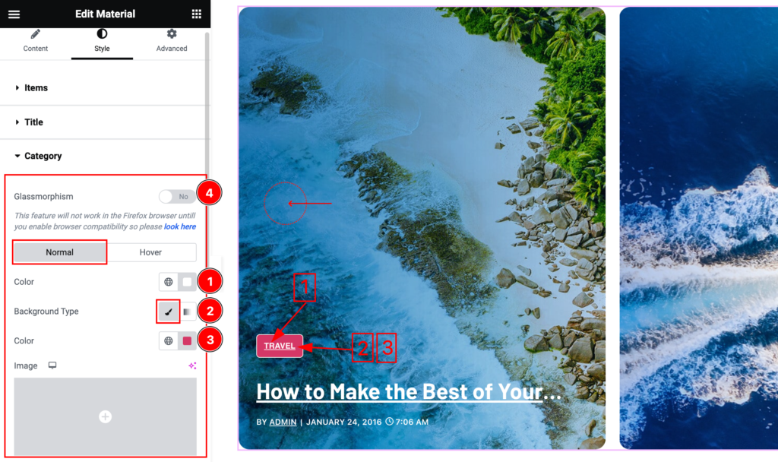
Task: Open the pink background color swatch
Action: 187,341
